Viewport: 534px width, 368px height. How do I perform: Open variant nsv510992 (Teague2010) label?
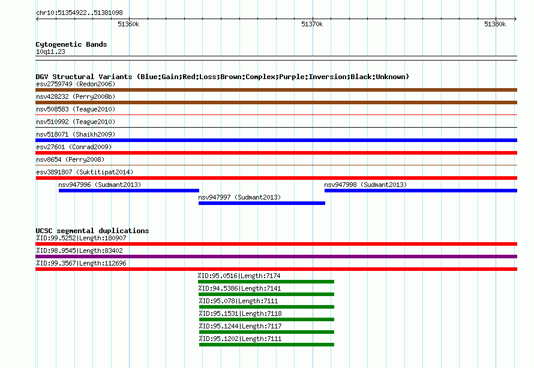click(x=76, y=122)
